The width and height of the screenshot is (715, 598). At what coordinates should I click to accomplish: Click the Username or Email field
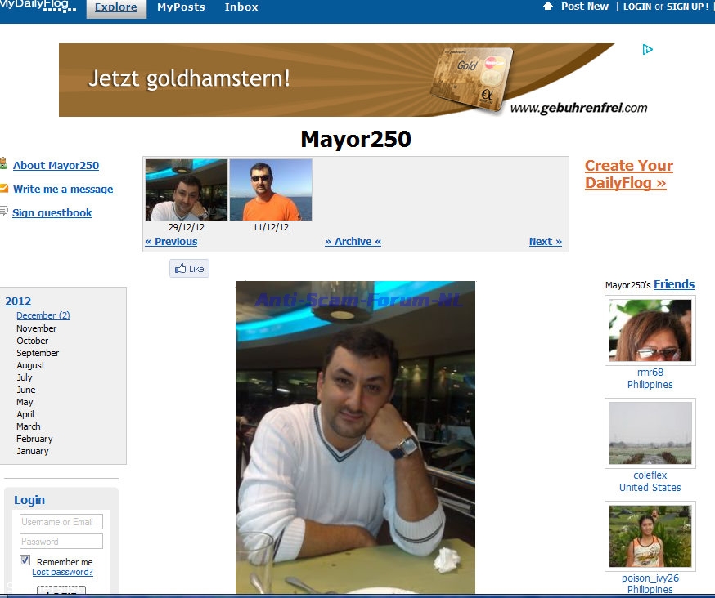point(61,522)
